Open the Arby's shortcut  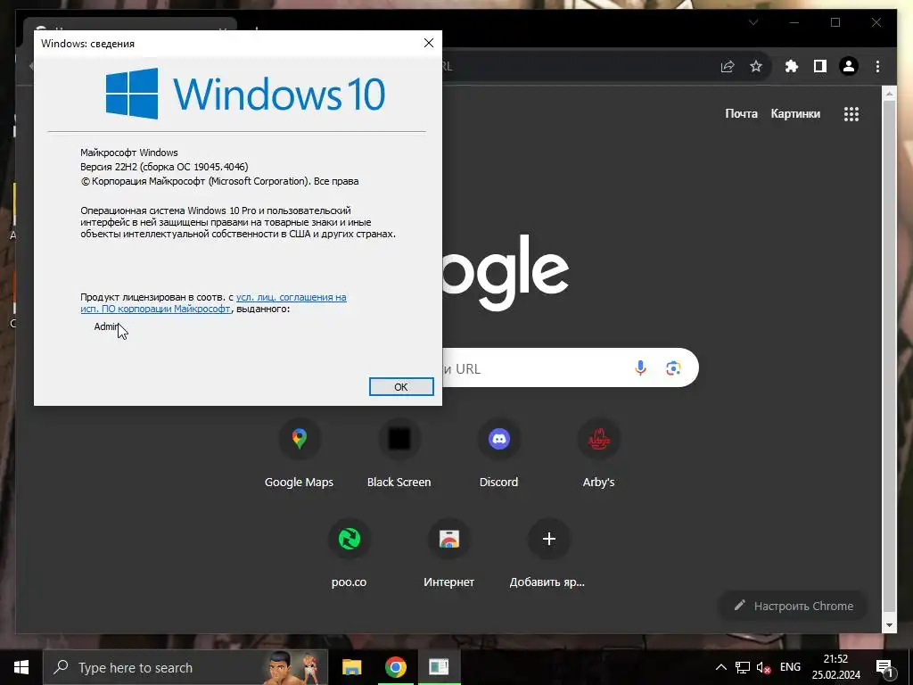pos(598,454)
